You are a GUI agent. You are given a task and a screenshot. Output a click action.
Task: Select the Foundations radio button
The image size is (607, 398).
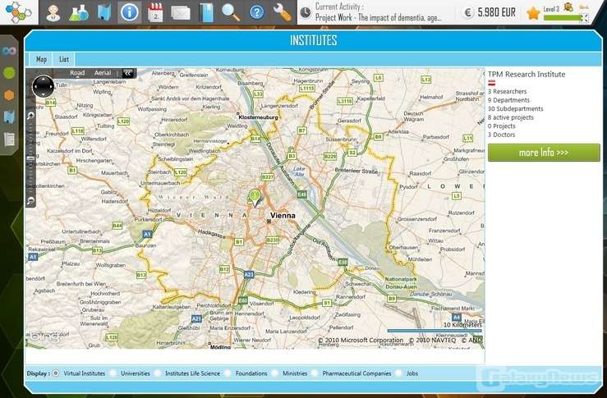(x=228, y=373)
